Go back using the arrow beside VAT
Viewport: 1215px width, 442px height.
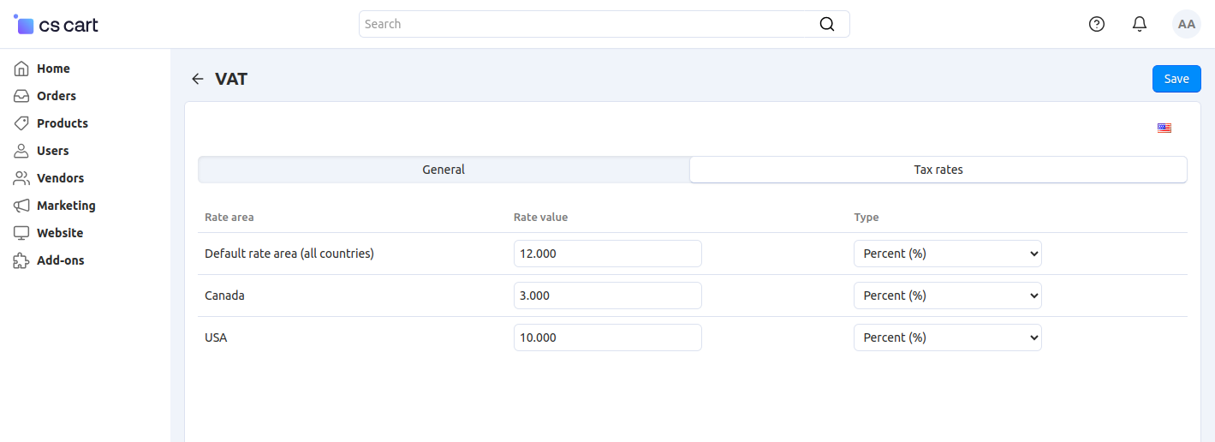tap(198, 79)
